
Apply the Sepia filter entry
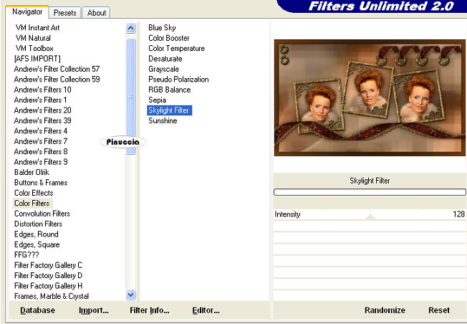tap(158, 100)
